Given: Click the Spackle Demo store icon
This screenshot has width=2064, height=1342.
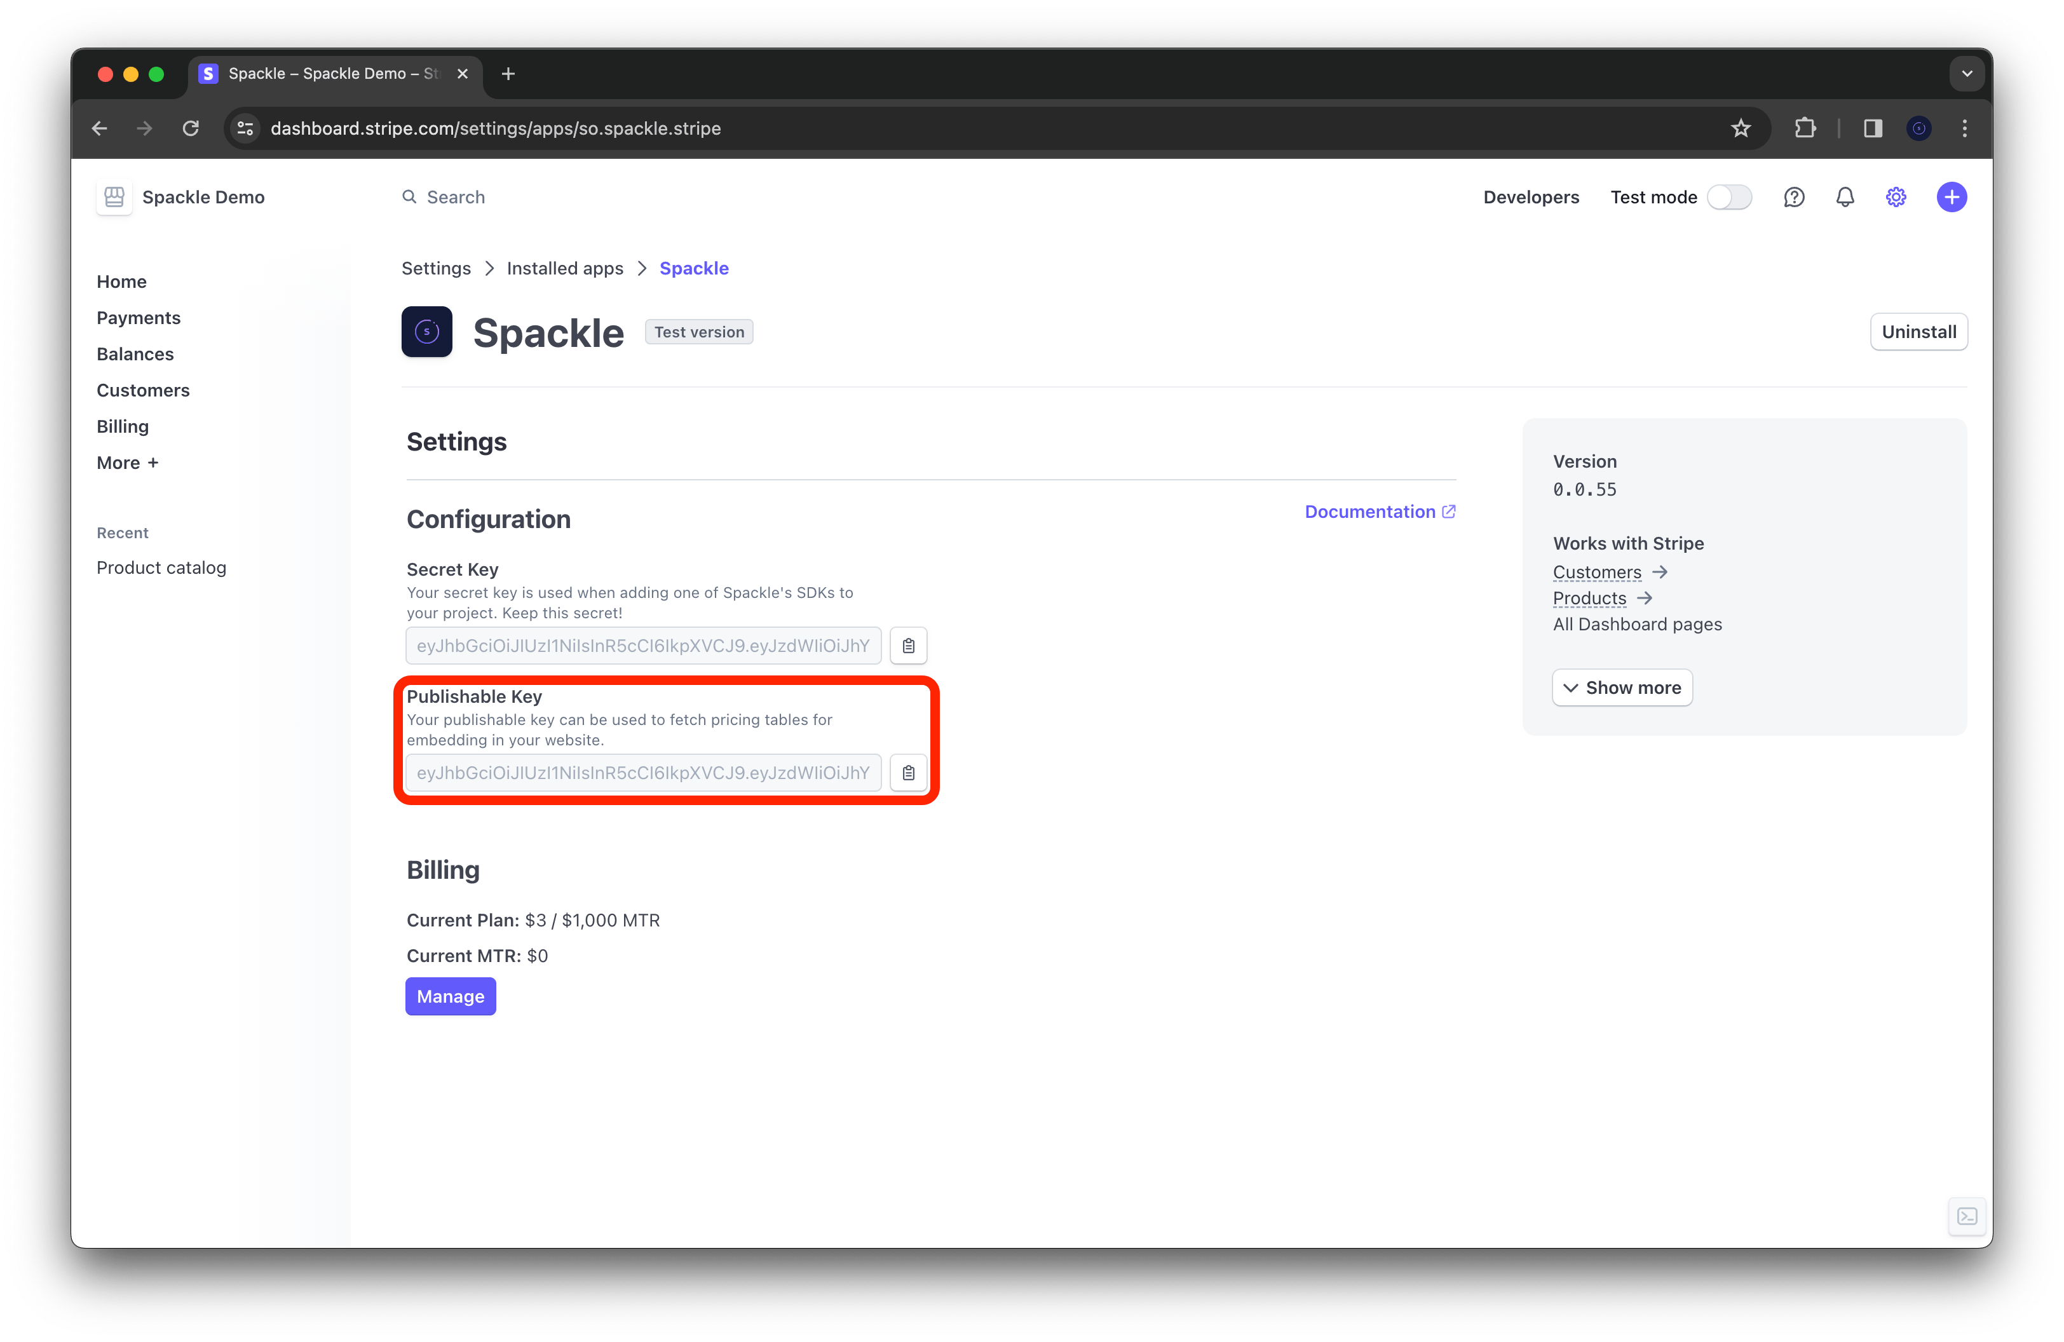Looking at the screenshot, I should 114,197.
